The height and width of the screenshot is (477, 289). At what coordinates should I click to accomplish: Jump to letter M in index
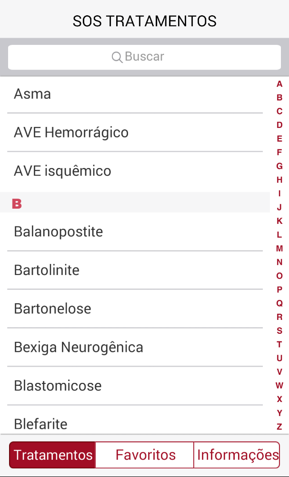click(x=279, y=248)
